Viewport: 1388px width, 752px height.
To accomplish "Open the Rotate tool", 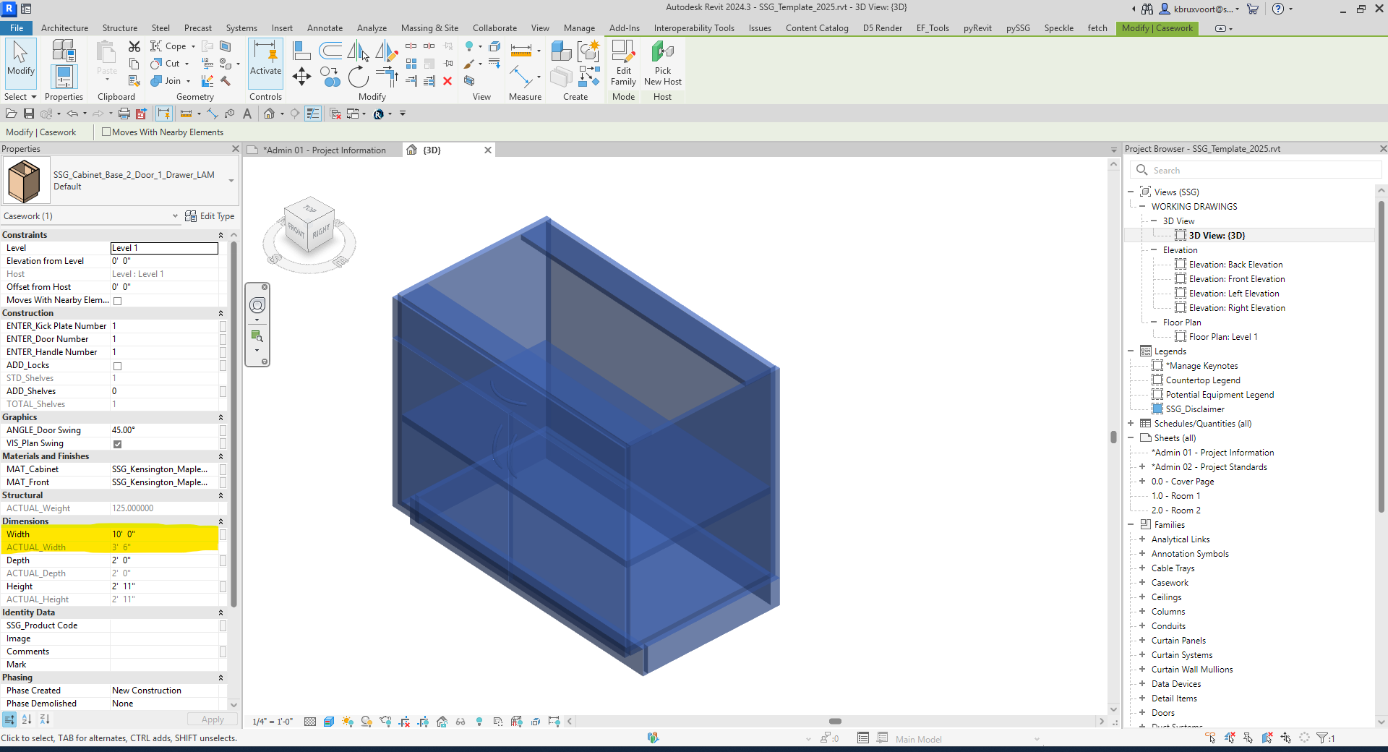I will tap(359, 76).
